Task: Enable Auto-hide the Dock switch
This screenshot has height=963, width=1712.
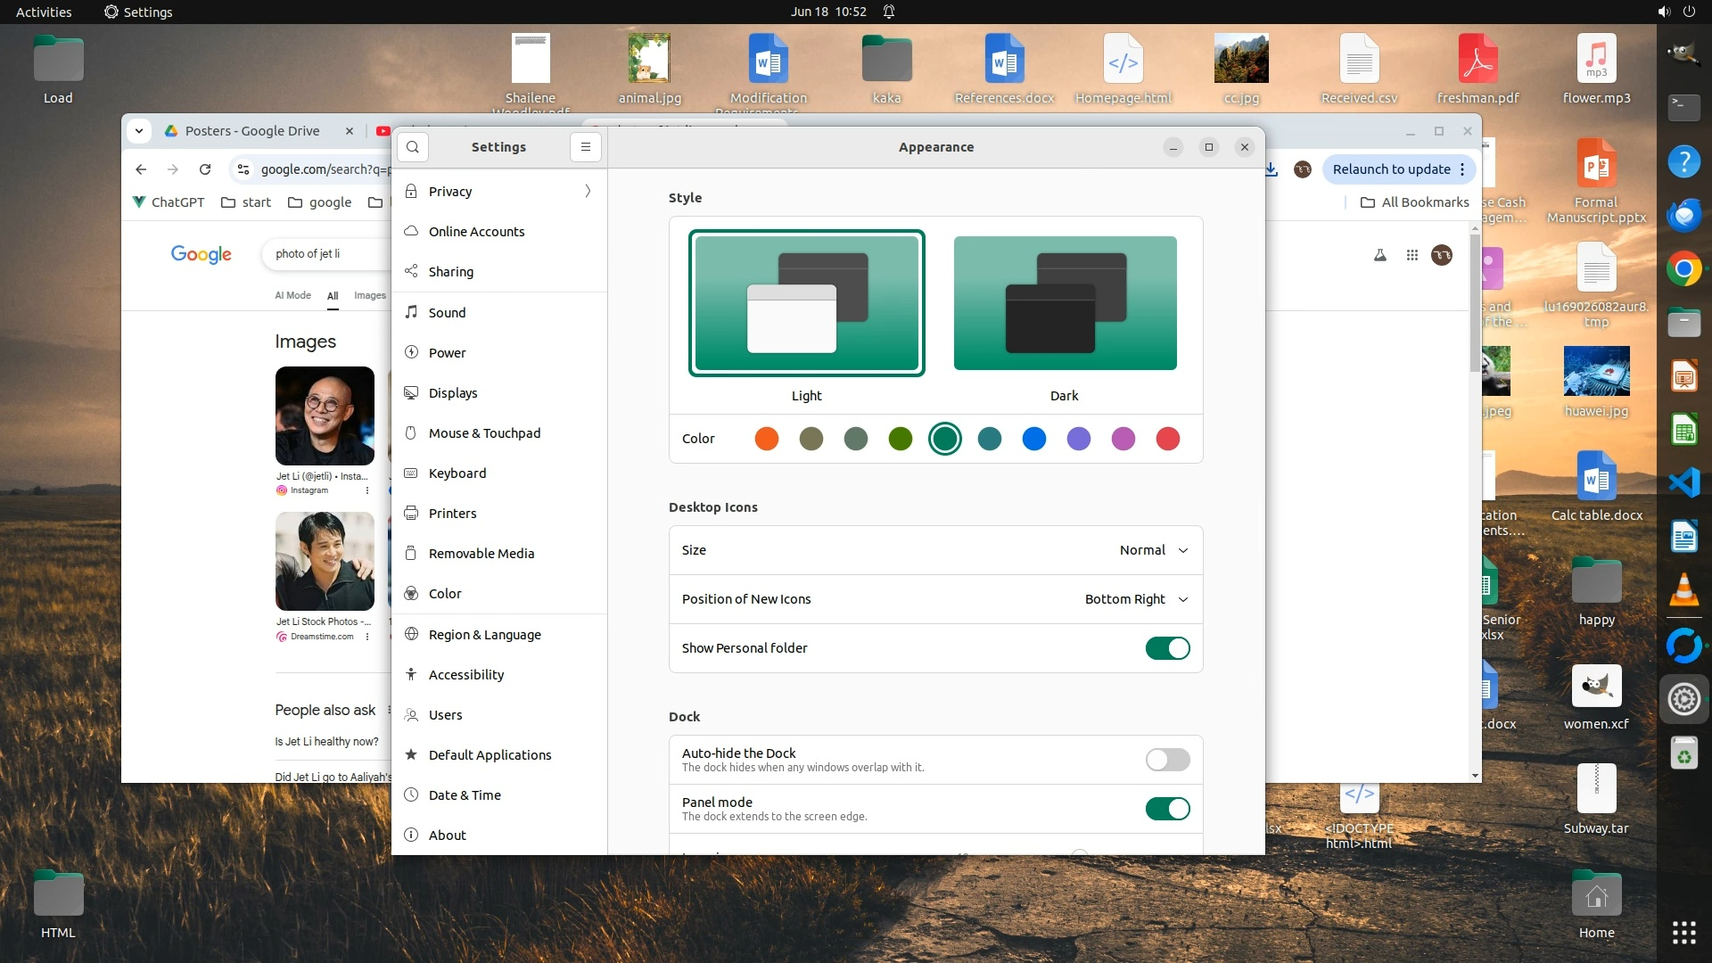Action: (x=1167, y=760)
